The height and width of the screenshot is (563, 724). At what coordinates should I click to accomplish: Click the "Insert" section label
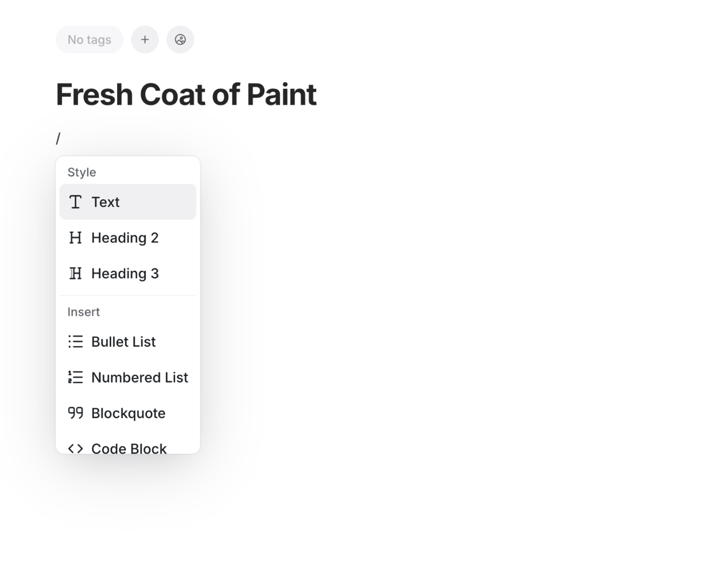pyautogui.click(x=83, y=312)
